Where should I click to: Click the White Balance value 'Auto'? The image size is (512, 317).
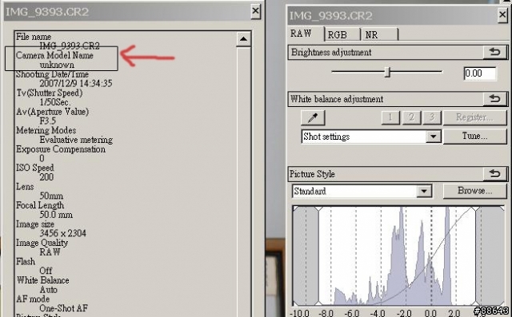click(x=48, y=290)
